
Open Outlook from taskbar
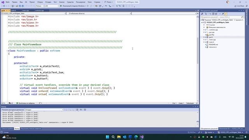[x=124, y=137]
